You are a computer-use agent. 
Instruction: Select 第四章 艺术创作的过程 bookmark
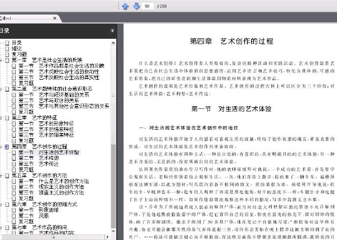coord(39,147)
